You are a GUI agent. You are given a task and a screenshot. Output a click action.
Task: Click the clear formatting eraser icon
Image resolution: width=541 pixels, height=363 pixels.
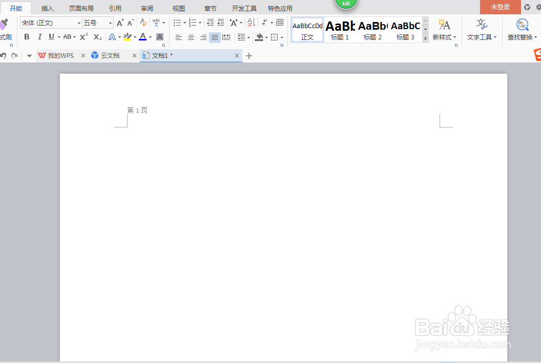(x=143, y=23)
